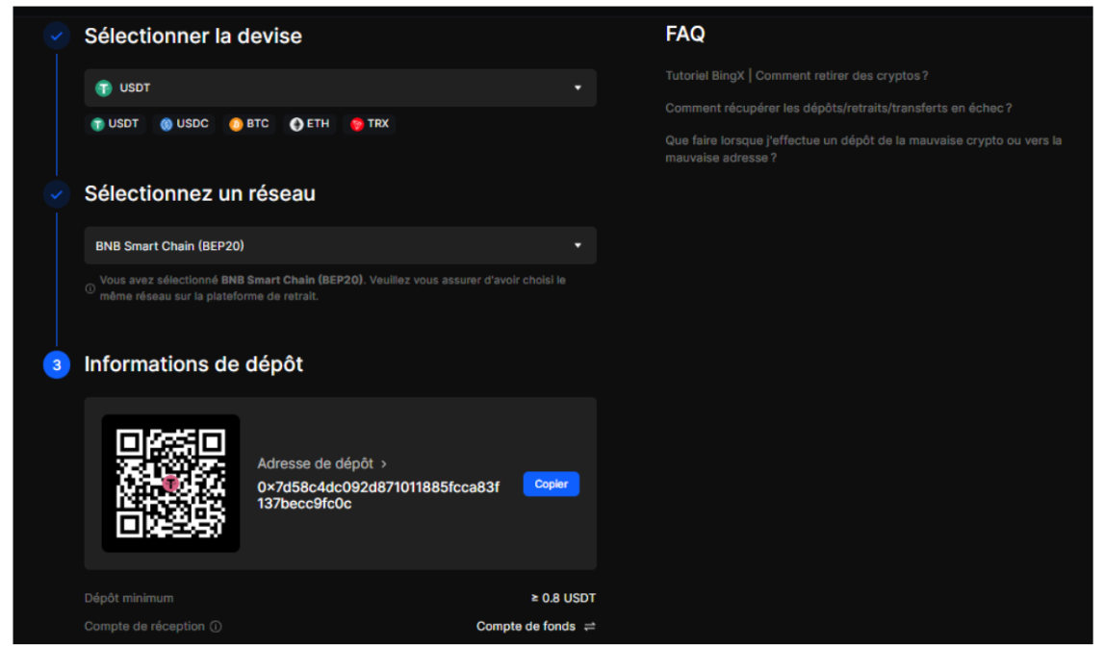Image resolution: width=1104 pixels, height=648 pixels.
Task: Click the swap icon beside Compte de fonds
Action: pos(590,626)
